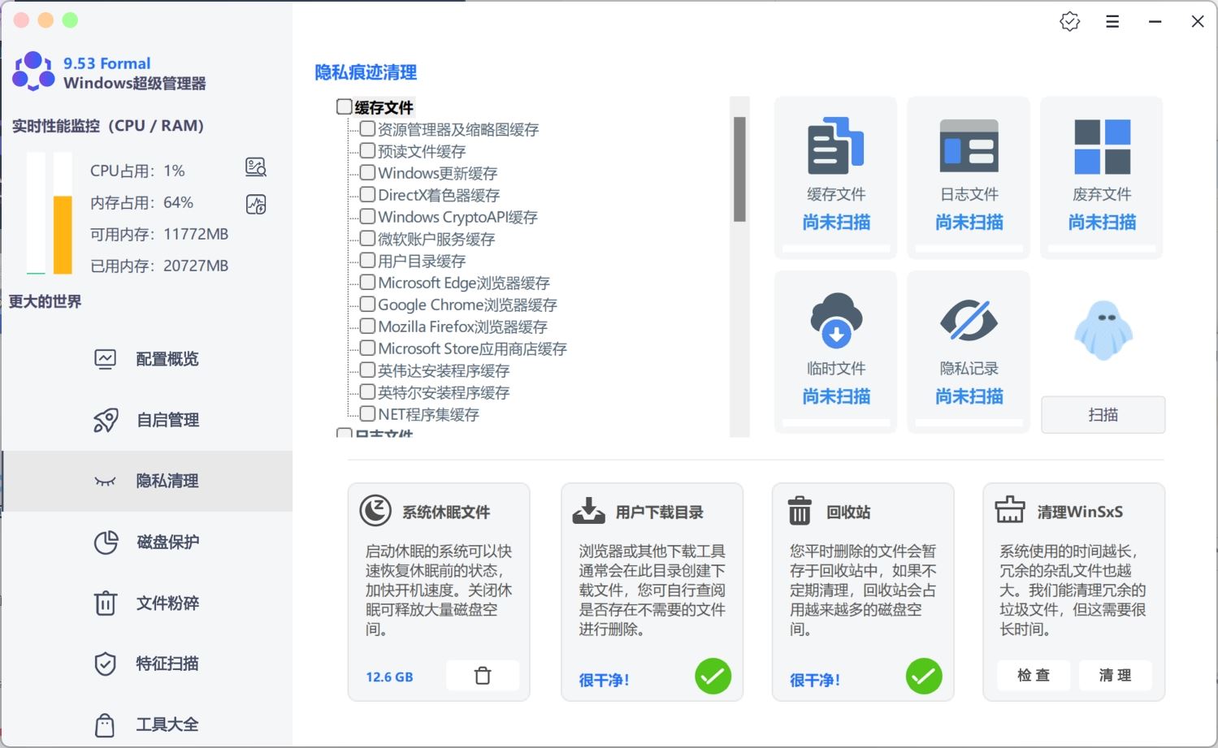Click the CPU monitor detail icon

(256, 167)
